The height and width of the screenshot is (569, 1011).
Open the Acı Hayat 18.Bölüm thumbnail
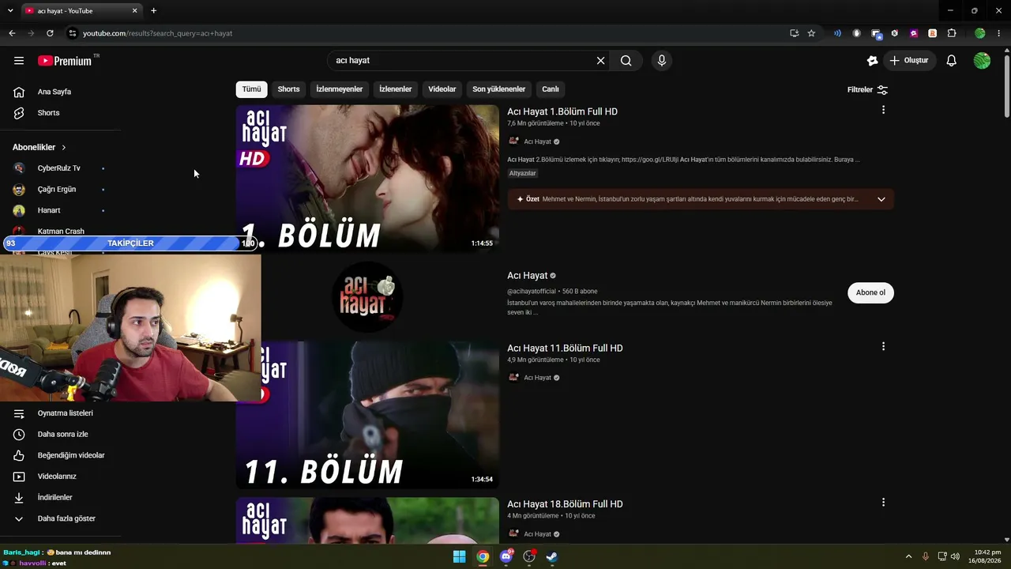(367, 520)
